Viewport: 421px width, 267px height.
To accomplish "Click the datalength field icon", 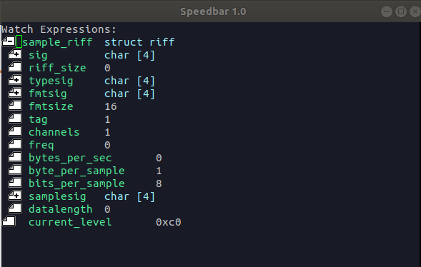I will click(15, 209).
